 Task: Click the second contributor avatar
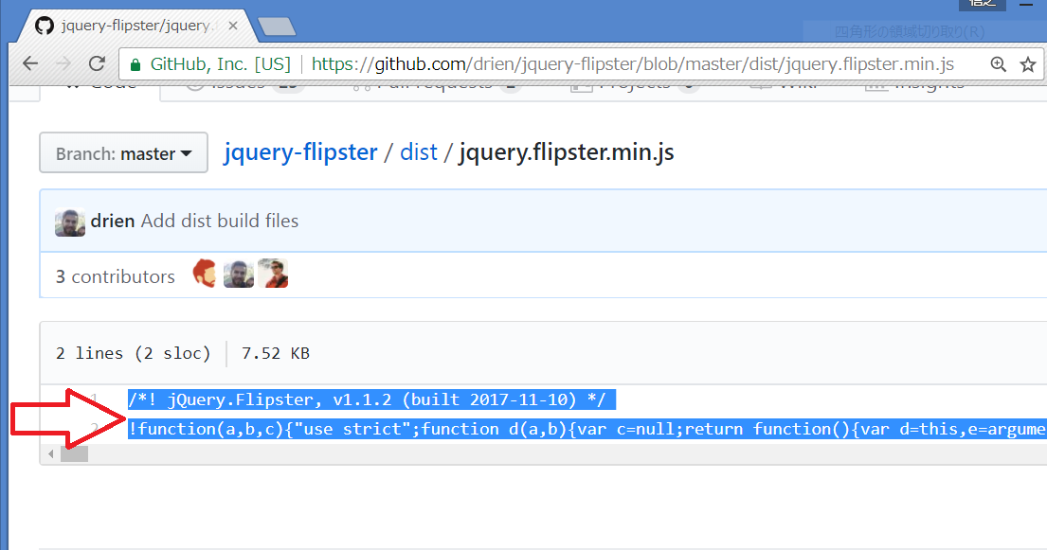coord(239,274)
